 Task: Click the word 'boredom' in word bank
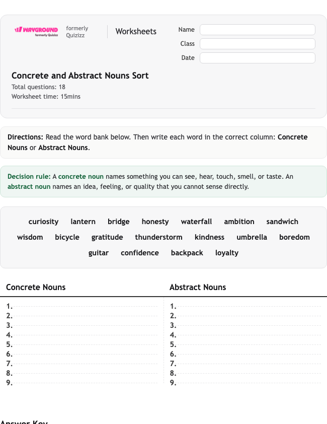(x=295, y=237)
